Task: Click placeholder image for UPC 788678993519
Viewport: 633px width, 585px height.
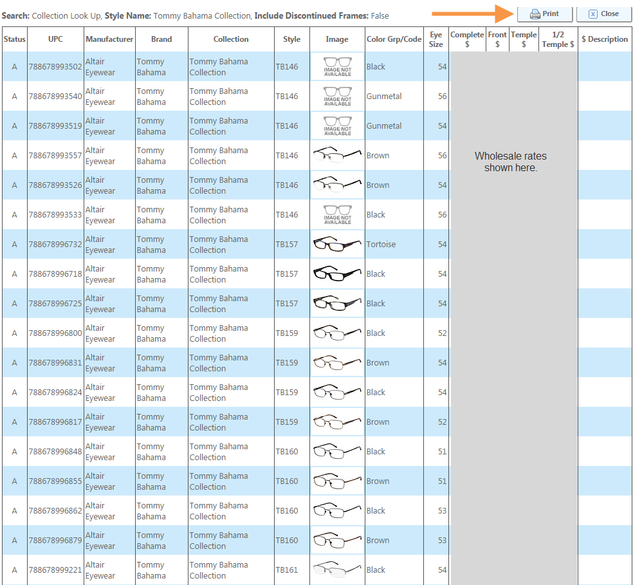Action: click(x=337, y=125)
